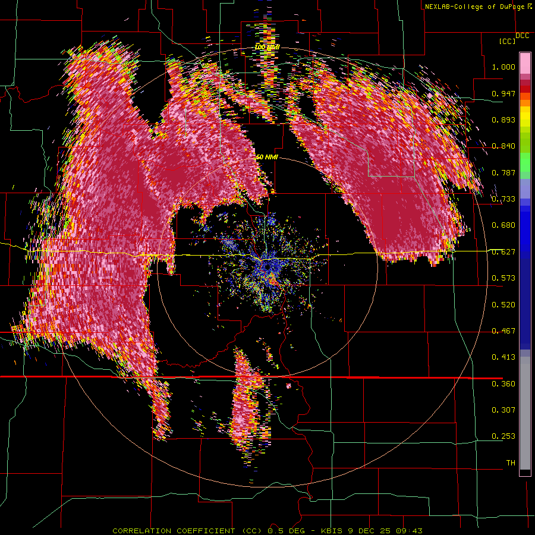Click the 0.840 value on CC scale
The height and width of the screenshot is (535, 535).
point(503,146)
